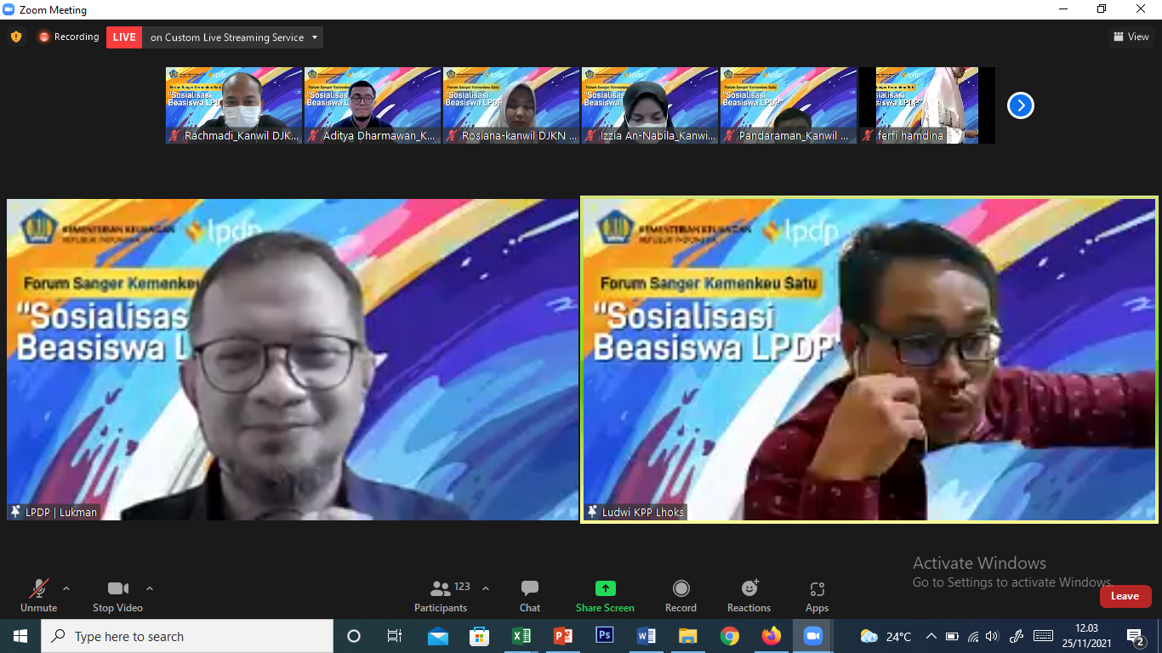
Task: Expand the options arrow beside Participants
Action: [x=486, y=588]
